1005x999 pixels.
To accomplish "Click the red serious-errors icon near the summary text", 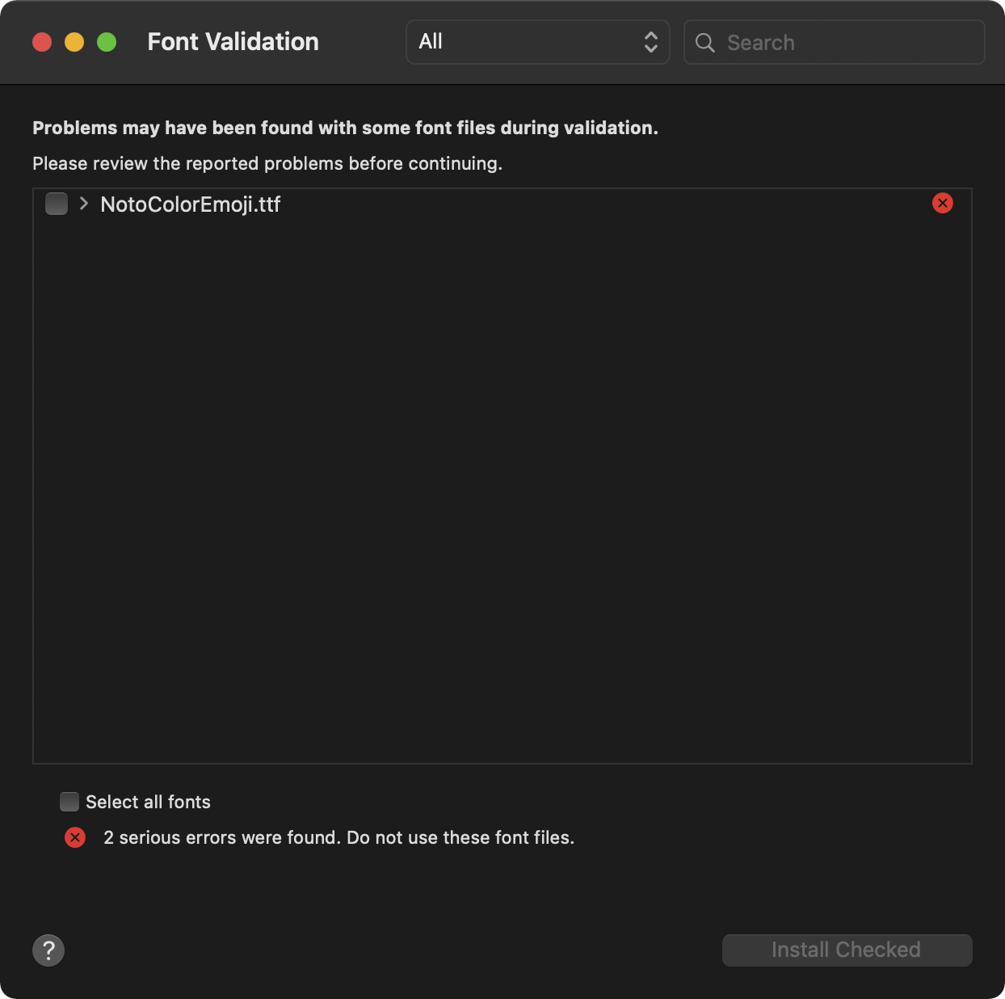I will coord(75,837).
